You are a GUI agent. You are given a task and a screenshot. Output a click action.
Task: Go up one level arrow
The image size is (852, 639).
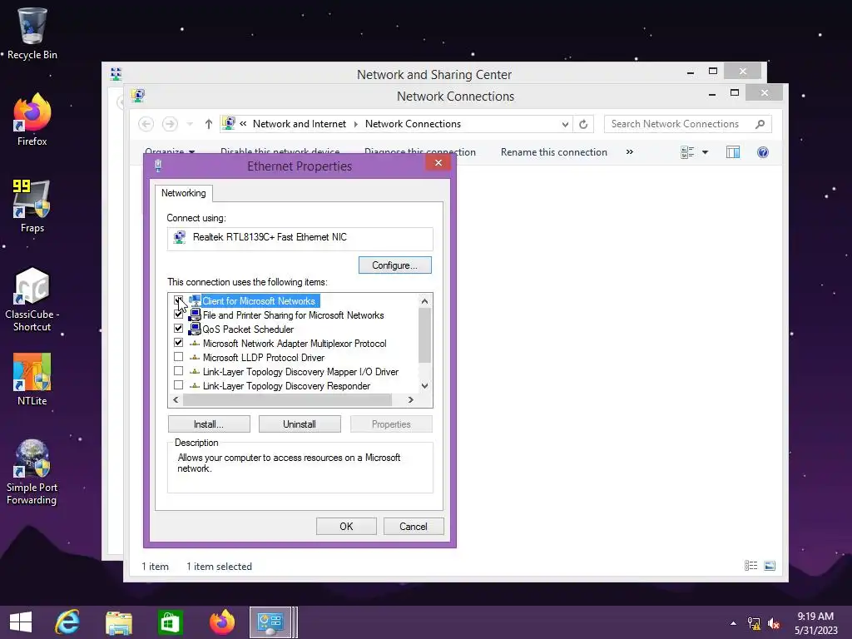[x=209, y=124]
